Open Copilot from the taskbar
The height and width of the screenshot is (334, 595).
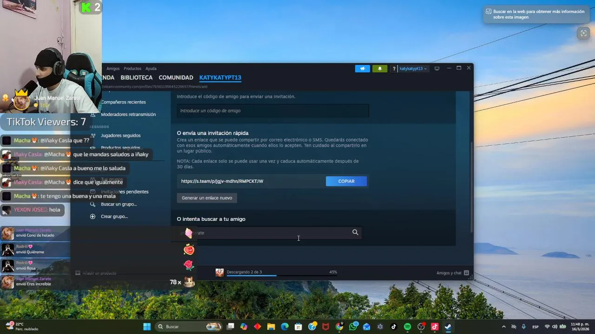(244, 327)
